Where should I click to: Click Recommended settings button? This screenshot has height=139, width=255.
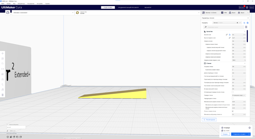pyautogui.click(x=209, y=120)
